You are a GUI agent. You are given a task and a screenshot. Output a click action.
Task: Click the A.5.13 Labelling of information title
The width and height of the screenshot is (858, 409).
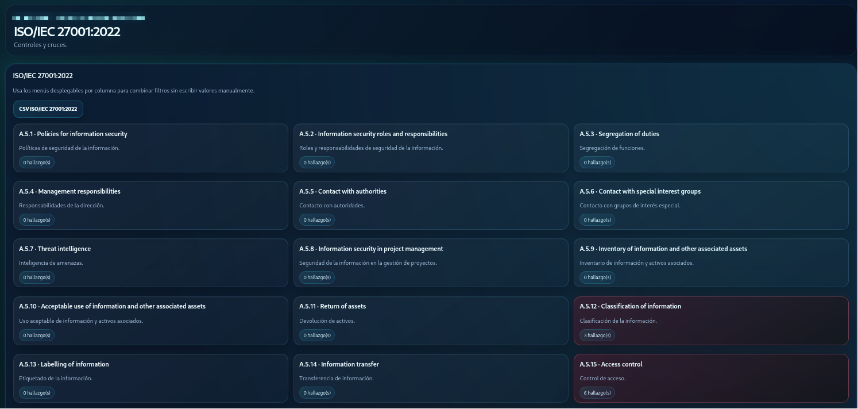point(64,364)
